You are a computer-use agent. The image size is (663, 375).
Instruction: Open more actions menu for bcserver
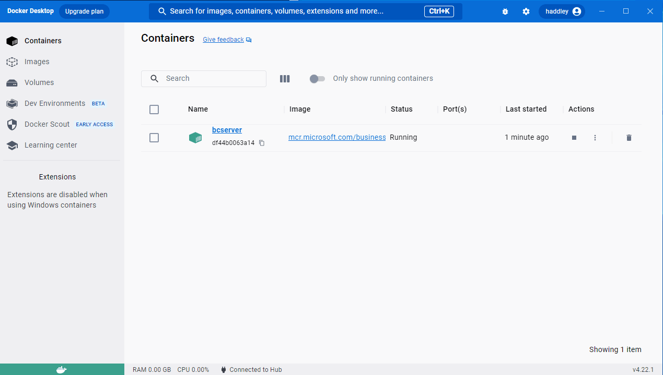pos(595,138)
